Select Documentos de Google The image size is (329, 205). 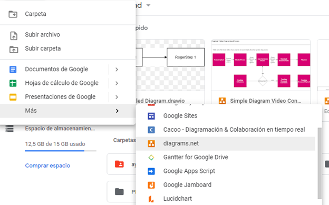(56, 69)
